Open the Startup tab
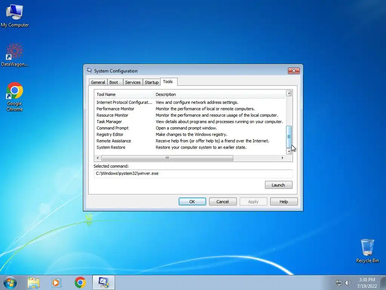386x290 pixels. (x=152, y=82)
